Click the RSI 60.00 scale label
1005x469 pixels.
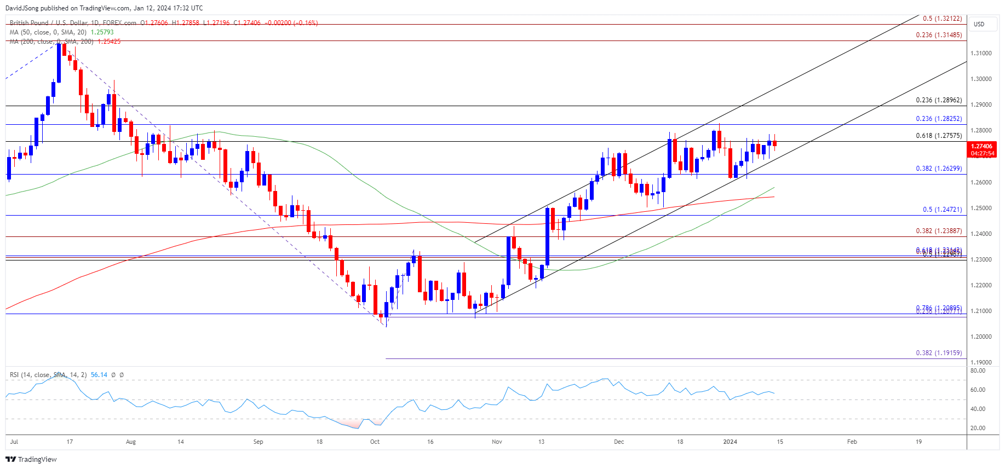(978, 390)
